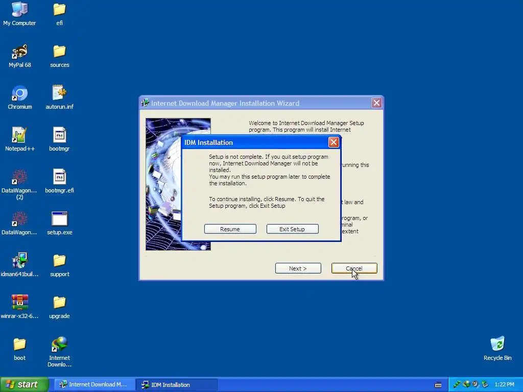Click the Safely Remove Hardware tray icon
The image size is (523, 392).
(x=485, y=384)
